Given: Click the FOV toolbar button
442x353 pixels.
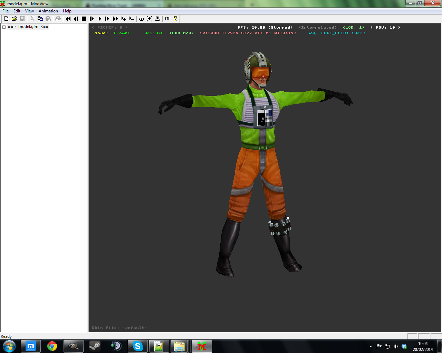Looking at the screenshot, I should pos(167,19).
